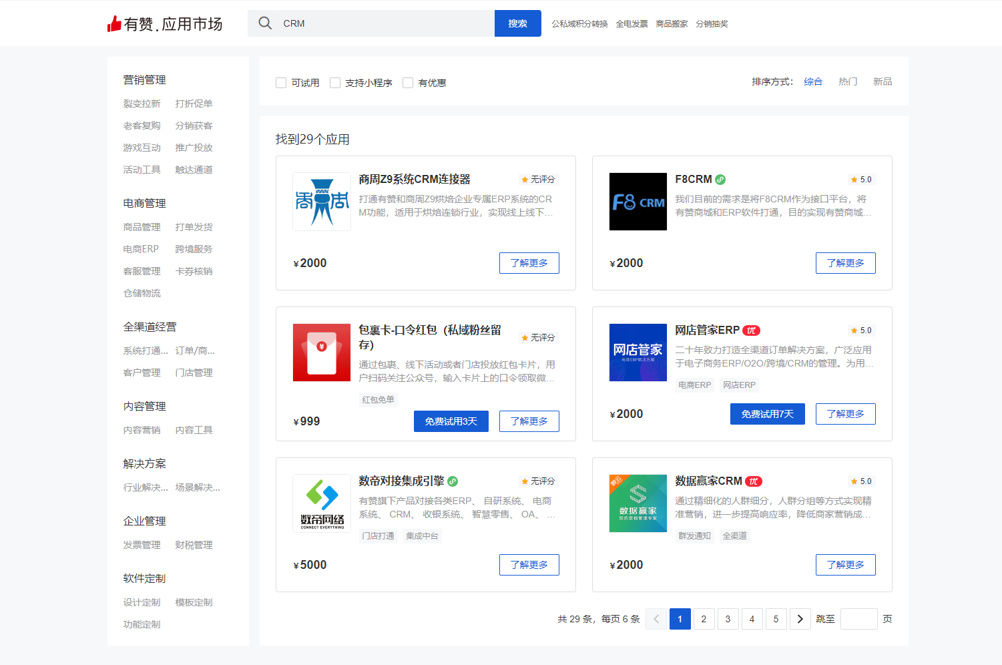1002x665 pixels.
Task: Click 红包免单 tag on 包裹卡 card
Action: (378, 400)
